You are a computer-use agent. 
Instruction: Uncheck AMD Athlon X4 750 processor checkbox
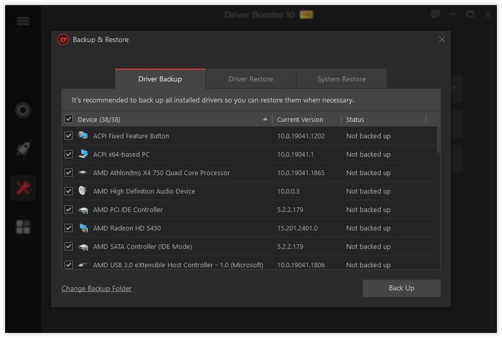(x=69, y=173)
